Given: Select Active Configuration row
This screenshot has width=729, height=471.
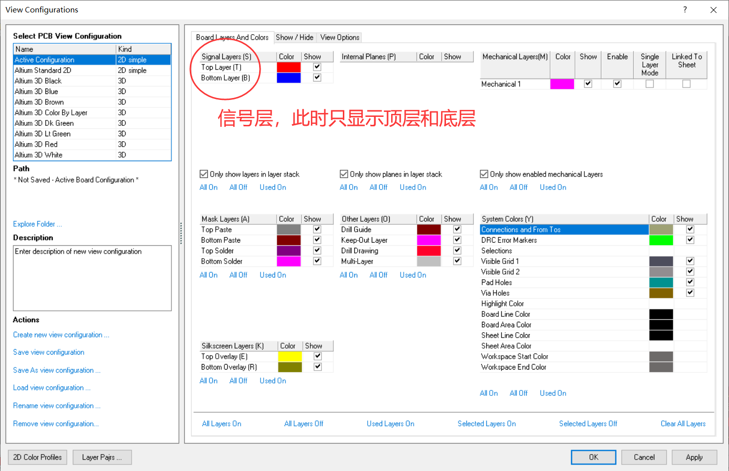Looking at the screenshot, I should click(92, 60).
